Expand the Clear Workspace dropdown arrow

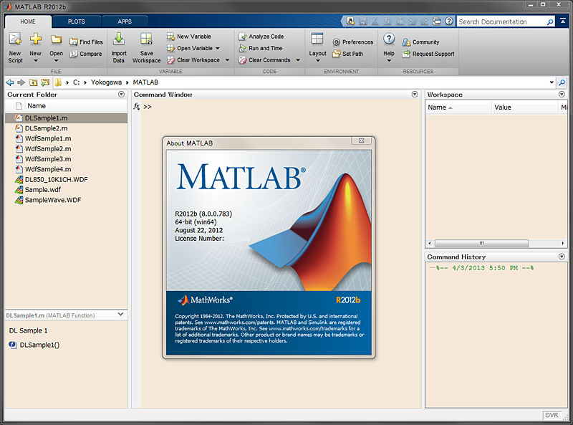pos(227,60)
